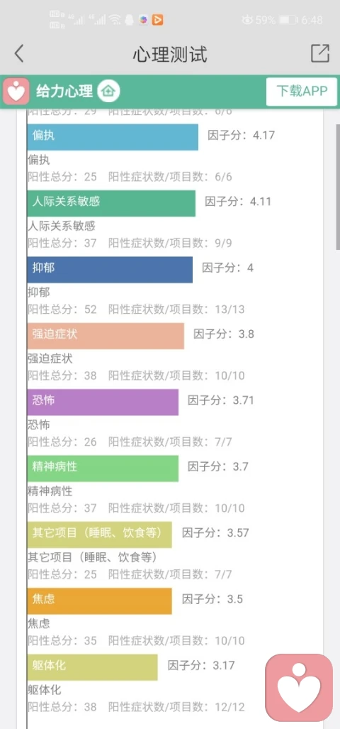Select the orange 焦虑 bar
This screenshot has height=729, width=340.
point(100,601)
